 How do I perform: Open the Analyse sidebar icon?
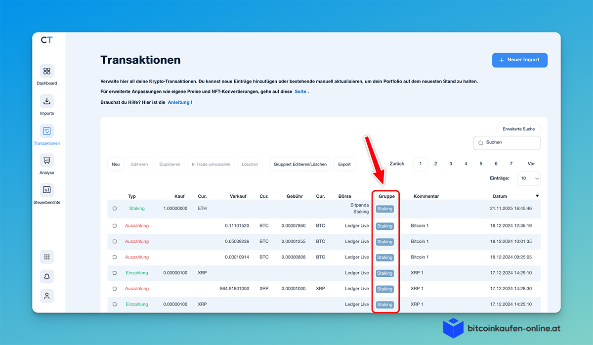(x=47, y=161)
